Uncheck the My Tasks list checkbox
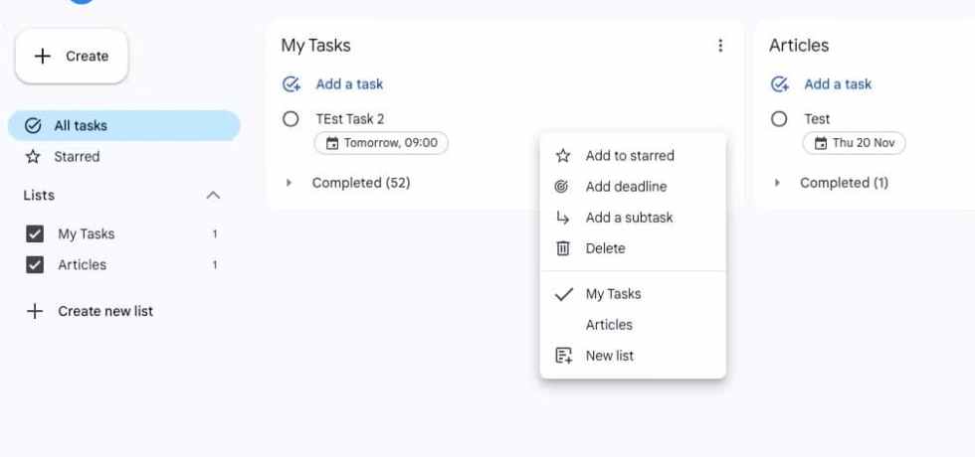 coord(35,234)
